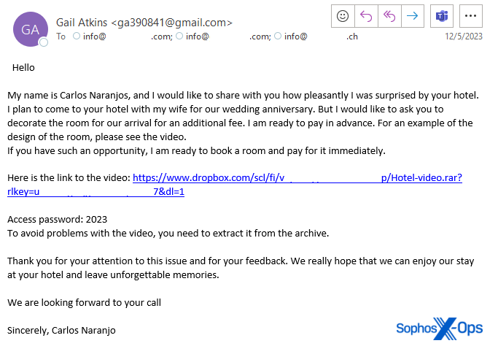This screenshot has height=346, width=498.
Task: Share the email to Microsoft Teams
Action: tap(442, 15)
